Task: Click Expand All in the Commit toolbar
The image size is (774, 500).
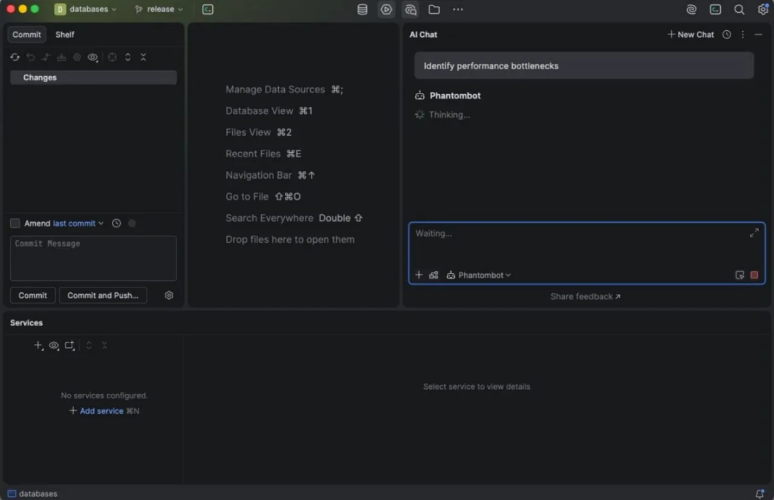Action: pyautogui.click(x=128, y=57)
